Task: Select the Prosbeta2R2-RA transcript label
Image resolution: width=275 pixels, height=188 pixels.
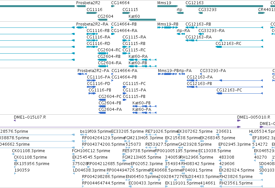Action: click(x=92, y=24)
